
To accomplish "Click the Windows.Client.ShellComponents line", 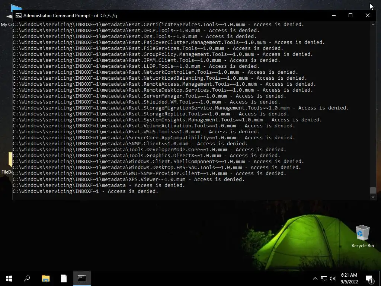I will tap(159, 162).
